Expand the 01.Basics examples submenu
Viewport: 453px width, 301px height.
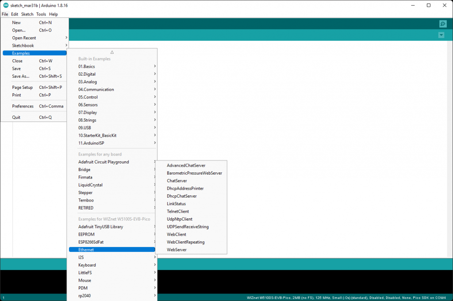coord(112,66)
